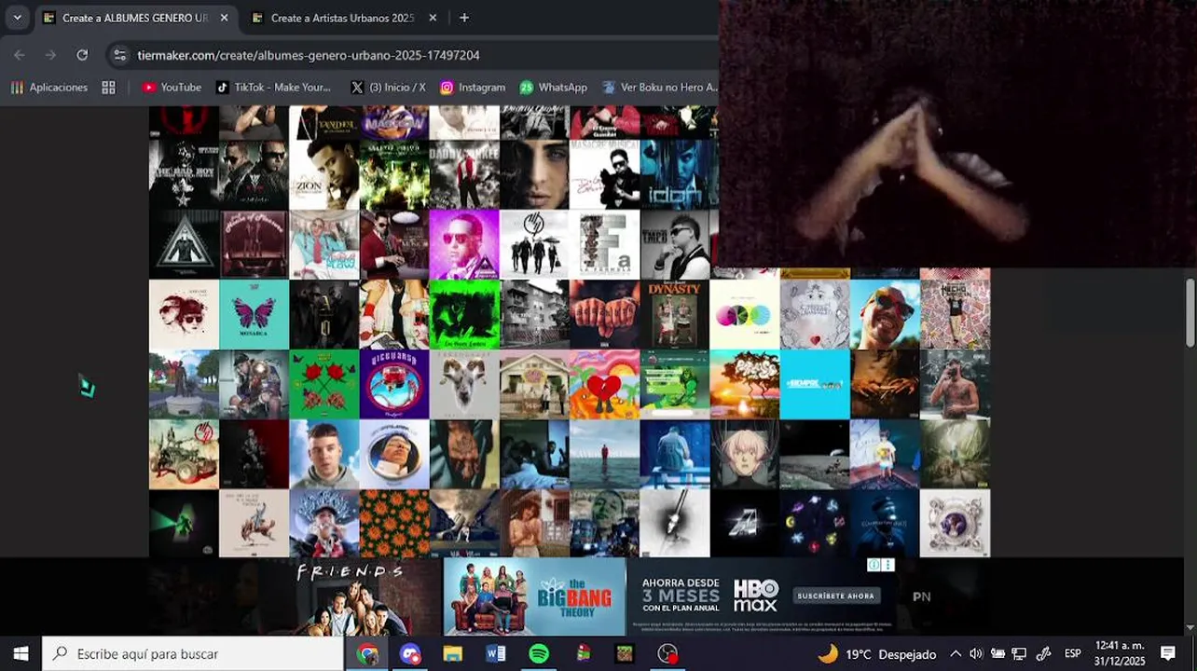Screen dimensions: 1197x671
Task: Go back using the browser back arrow
Action: click(20, 55)
